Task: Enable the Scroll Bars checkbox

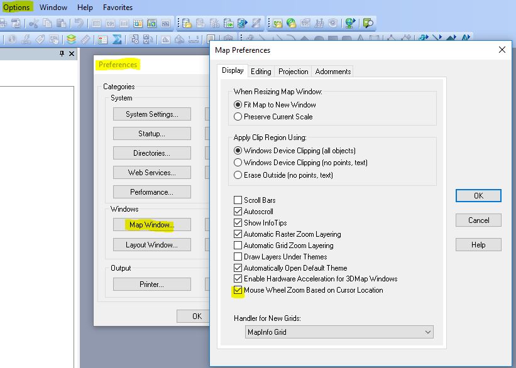Action: 238,200
